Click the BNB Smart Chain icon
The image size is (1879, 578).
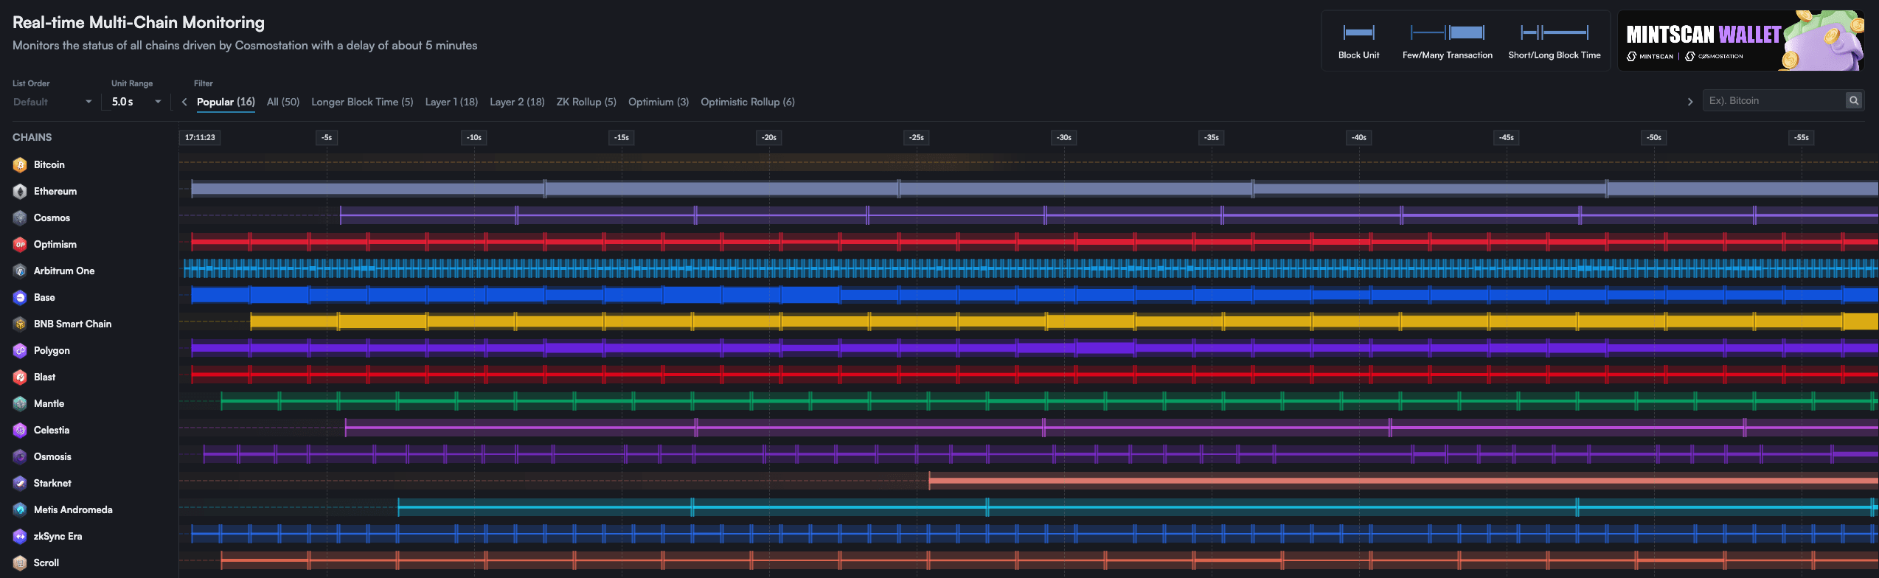coord(20,324)
